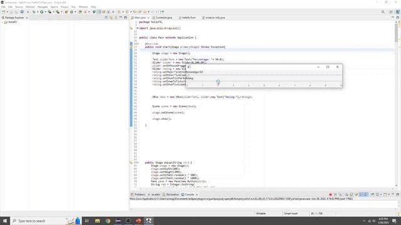Open the Run menu
This screenshot has width=401, height=225.
(x=73, y=7)
